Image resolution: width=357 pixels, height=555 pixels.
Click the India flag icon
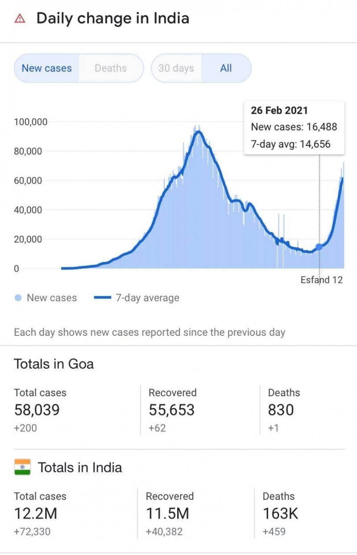tap(22, 467)
